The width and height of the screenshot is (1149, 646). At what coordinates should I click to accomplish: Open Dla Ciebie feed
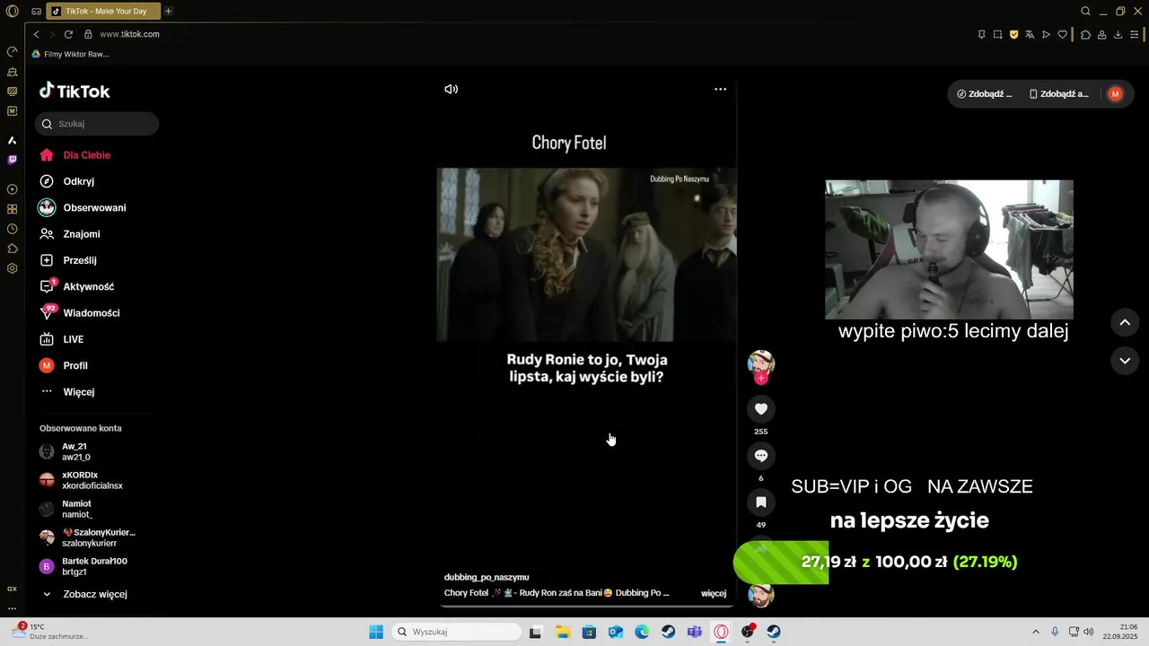point(75,155)
